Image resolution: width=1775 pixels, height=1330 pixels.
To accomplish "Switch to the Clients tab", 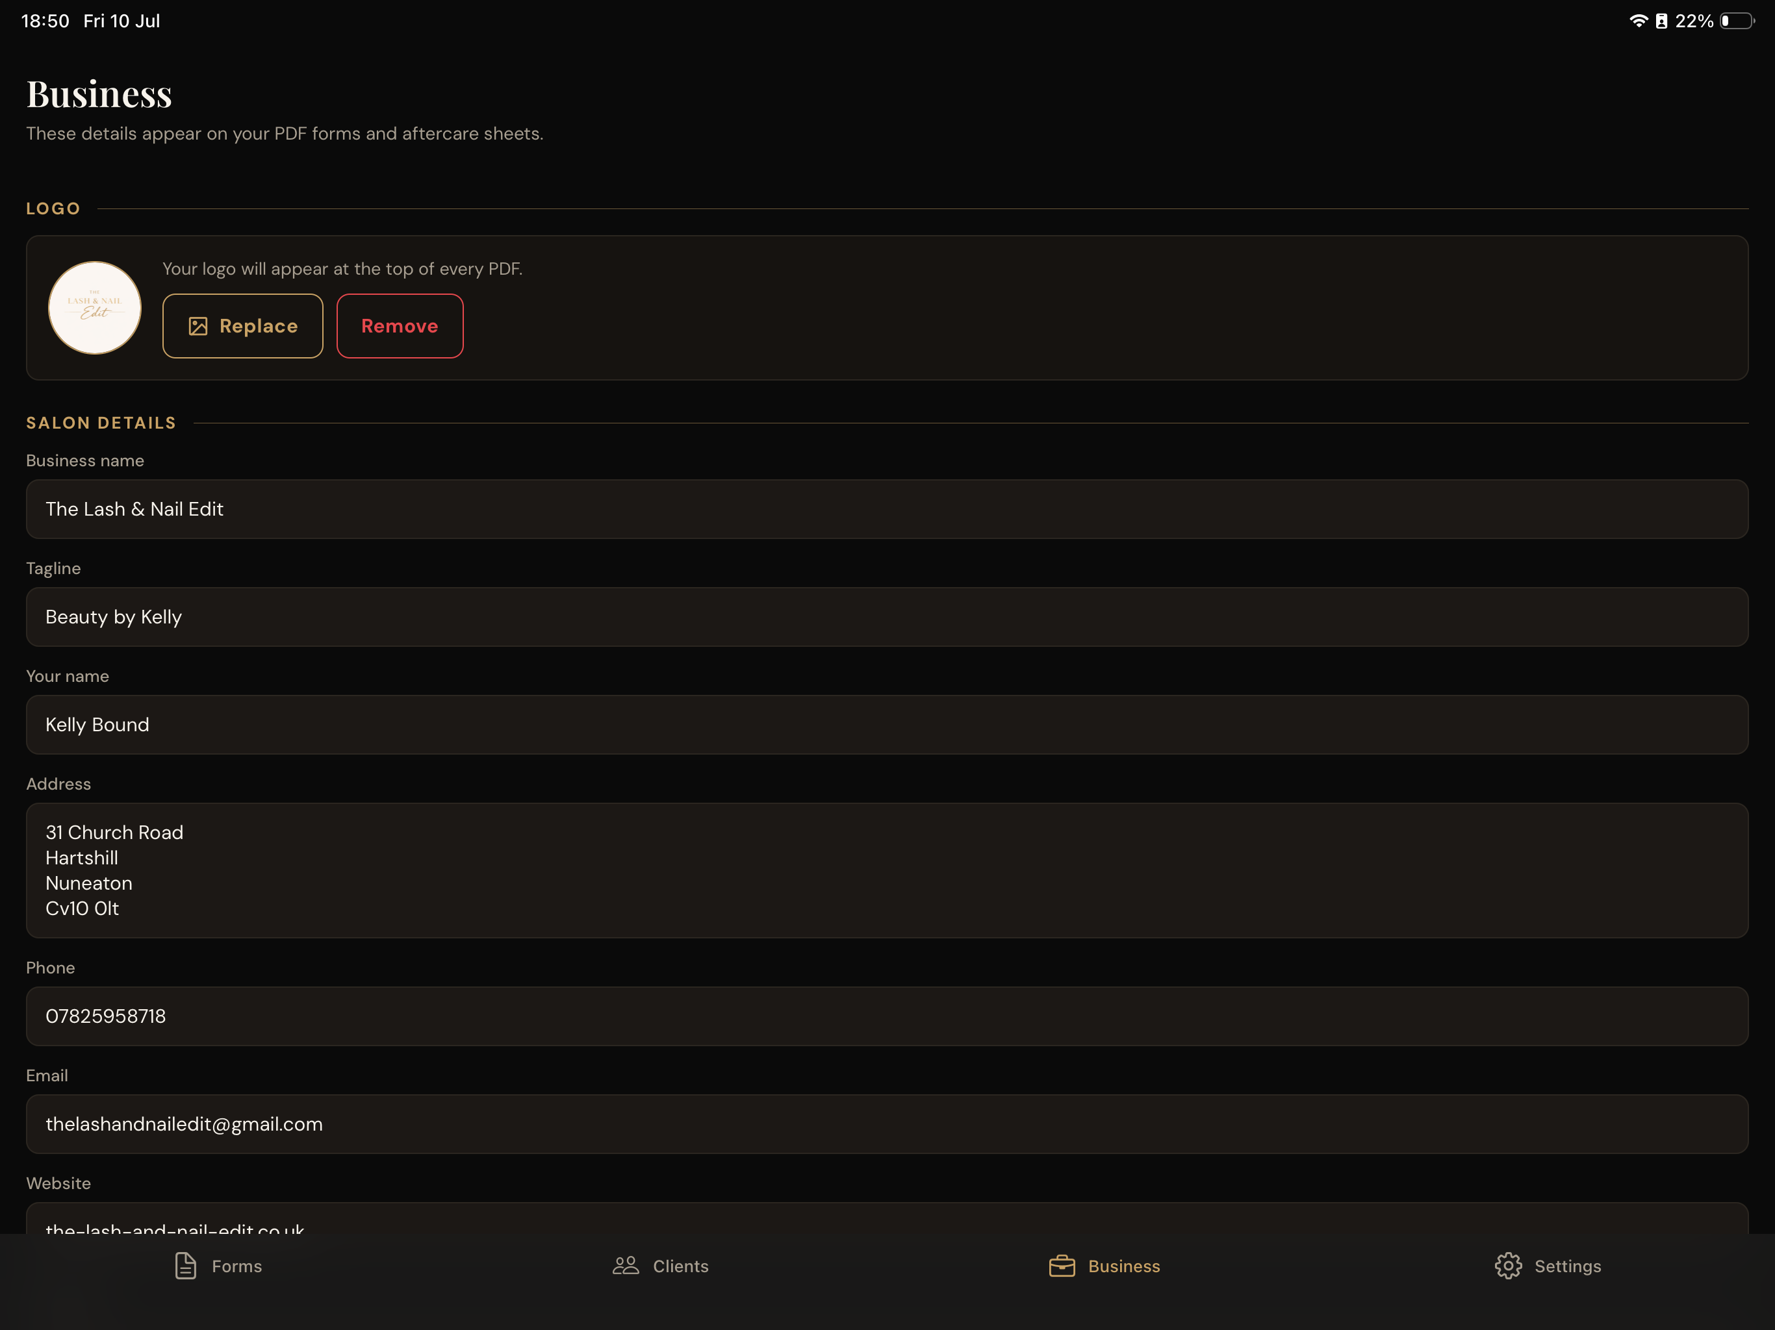I will (x=660, y=1266).
